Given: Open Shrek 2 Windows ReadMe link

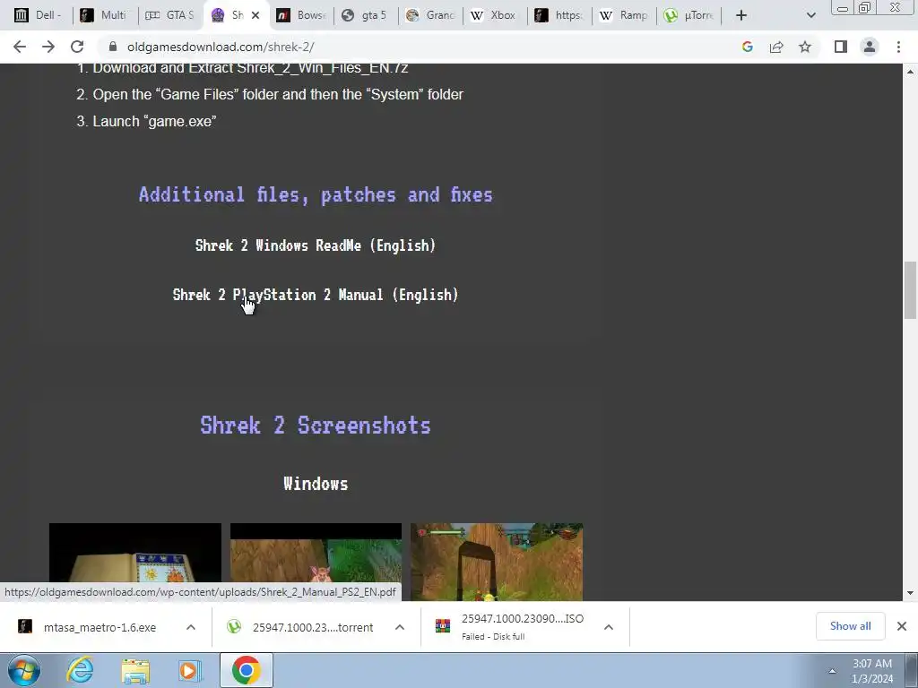Looking at the screenshot, I should 316,245.
